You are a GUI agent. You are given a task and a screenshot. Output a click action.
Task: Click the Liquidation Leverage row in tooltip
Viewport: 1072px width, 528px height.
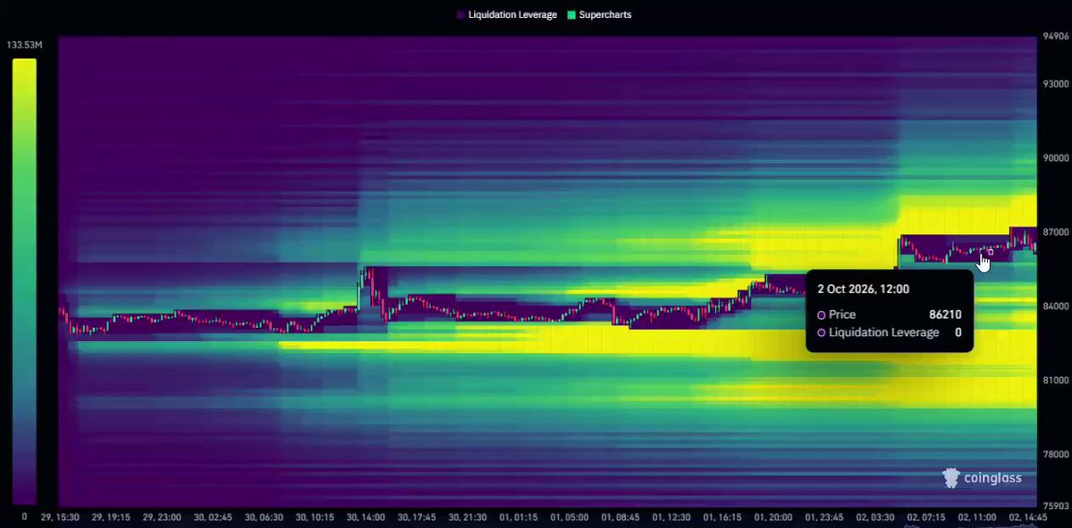(x=890, y=332)
